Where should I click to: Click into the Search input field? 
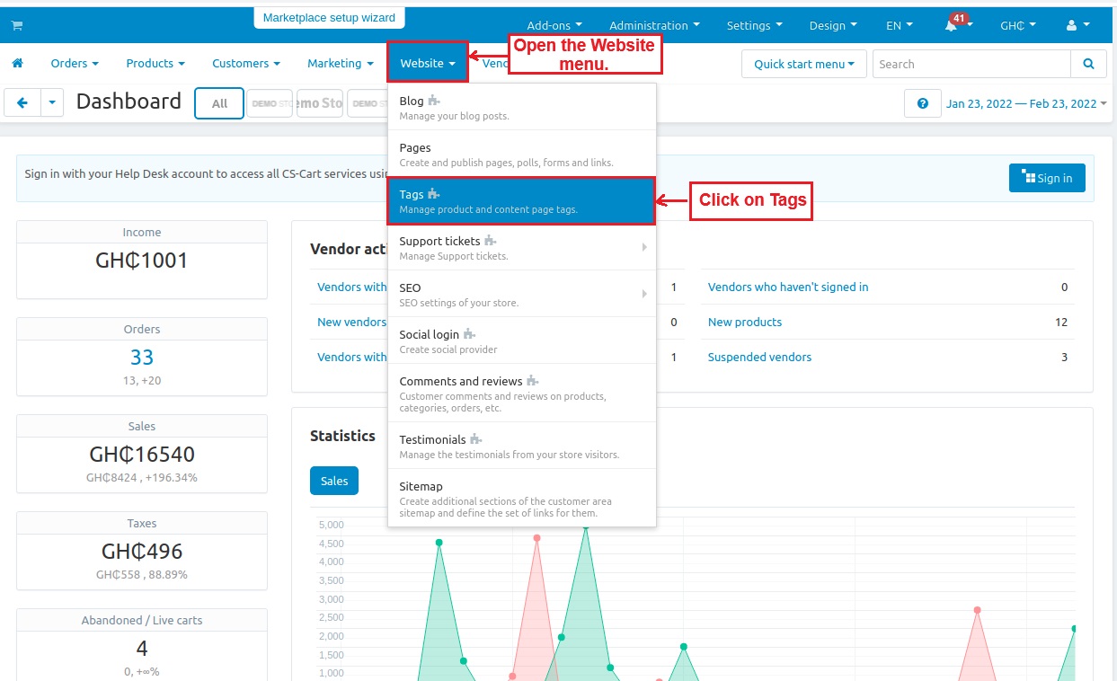[x=971, y=64]
